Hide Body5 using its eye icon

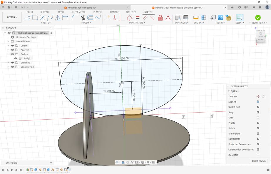click(x=16, y=58)
